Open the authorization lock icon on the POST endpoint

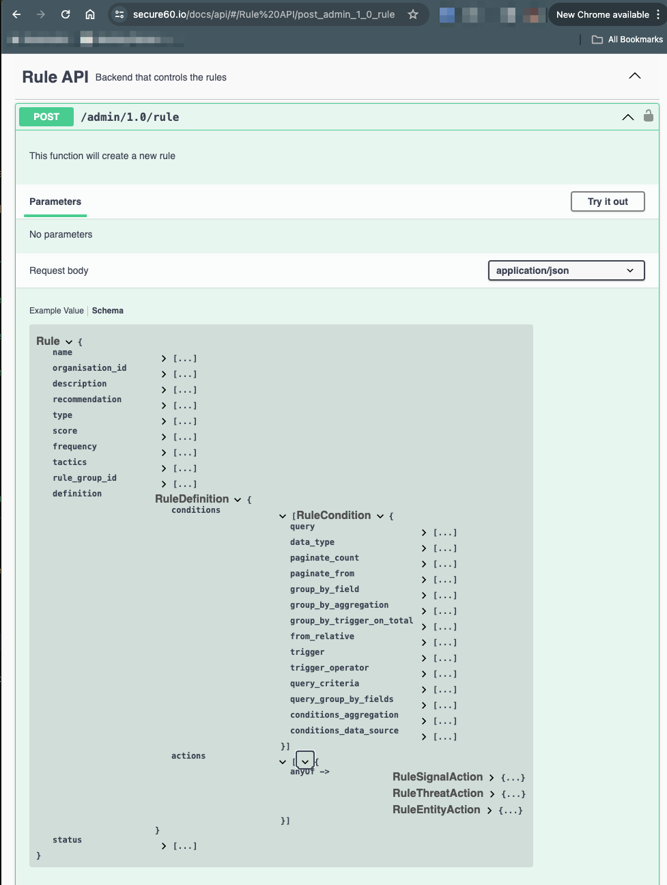pyautogui.click(x=648, y=116)
